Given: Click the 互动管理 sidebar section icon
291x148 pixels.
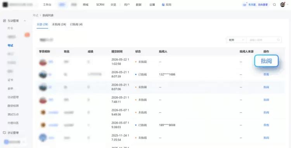Looking at the screenshot, I should [4, 21].
